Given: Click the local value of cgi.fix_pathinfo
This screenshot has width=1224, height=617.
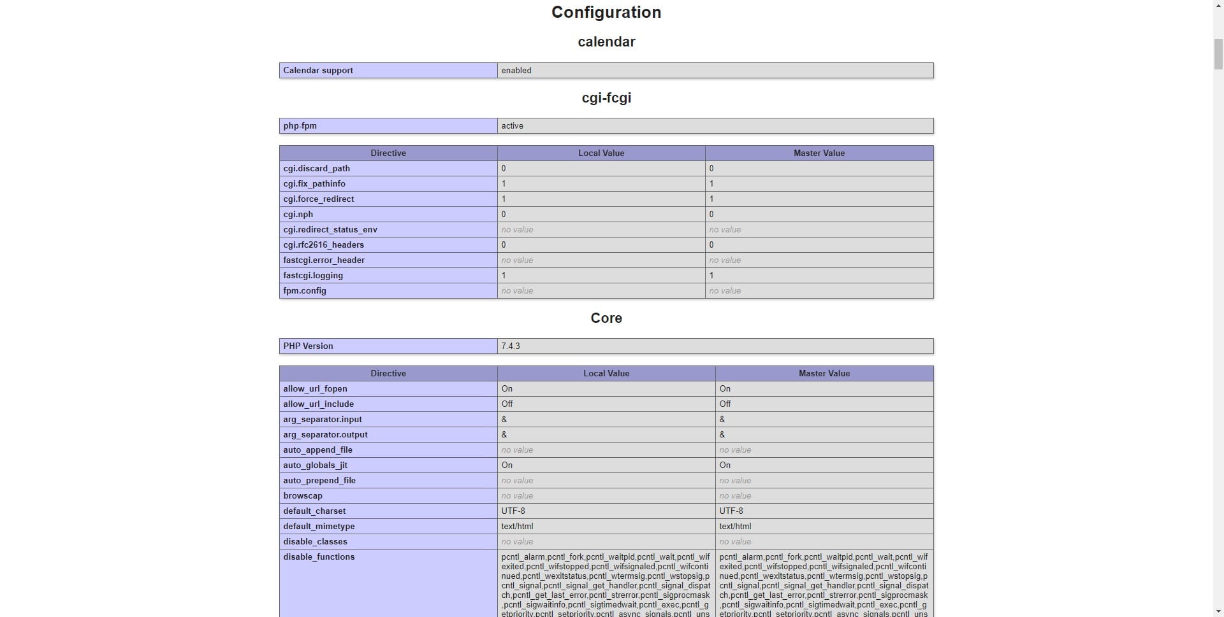Looking at the screenshot, I should (504, 184).
